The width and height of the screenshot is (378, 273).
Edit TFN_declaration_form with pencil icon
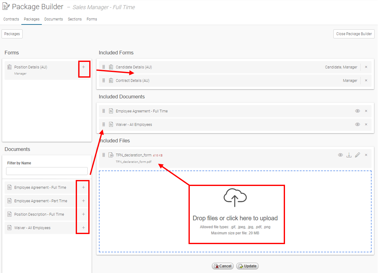[357, 155]
